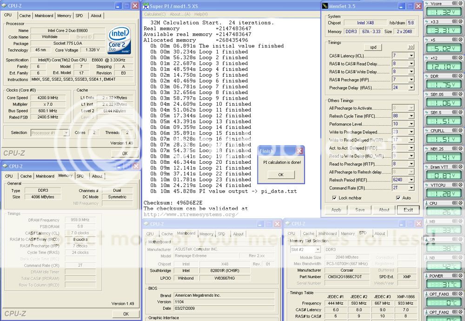Open the Precharge Delay (tRAS) dropdown
The width and height of the screenshot is (465, 321).
pos(412,87)
